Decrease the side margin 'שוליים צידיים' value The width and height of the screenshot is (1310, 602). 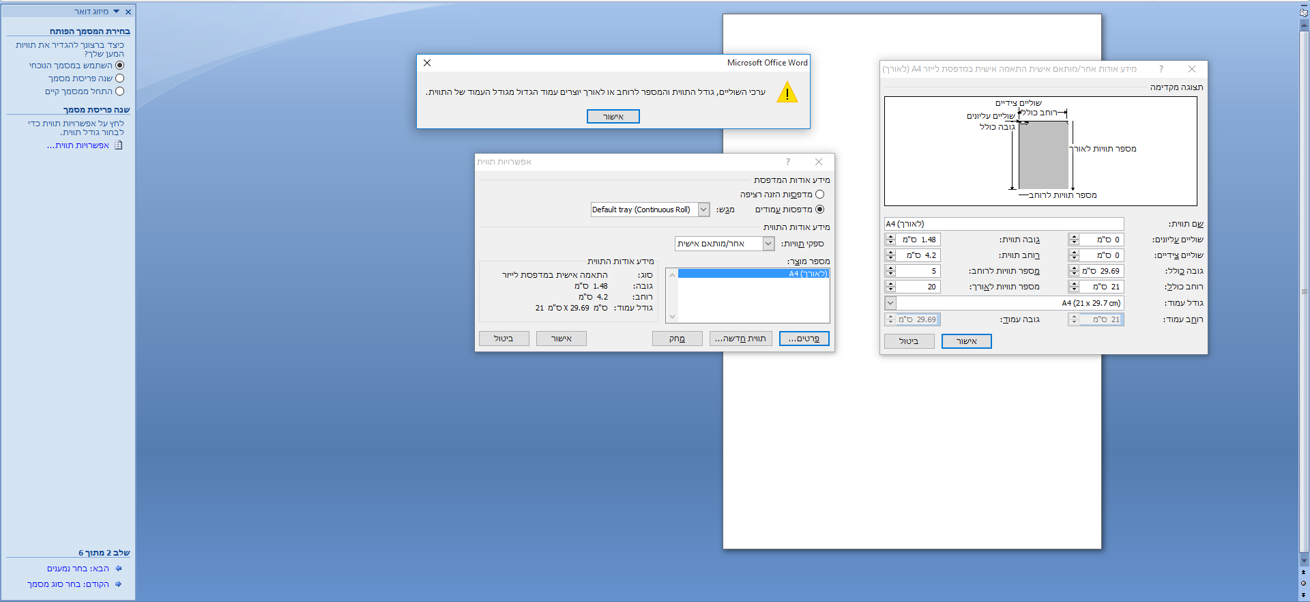point(1075,258)
